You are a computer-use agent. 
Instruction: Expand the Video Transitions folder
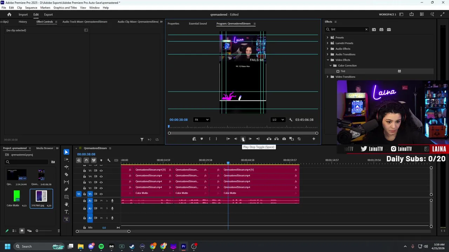(x=328, y=77)
